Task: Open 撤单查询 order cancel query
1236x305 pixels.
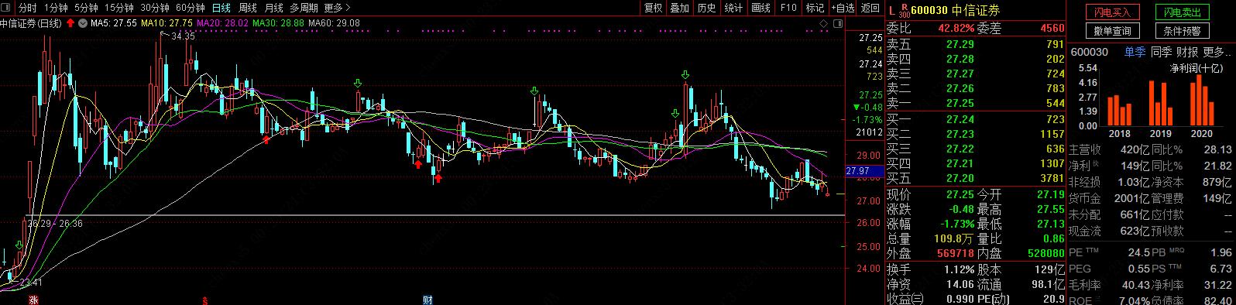Action: tap(1112, 31)
